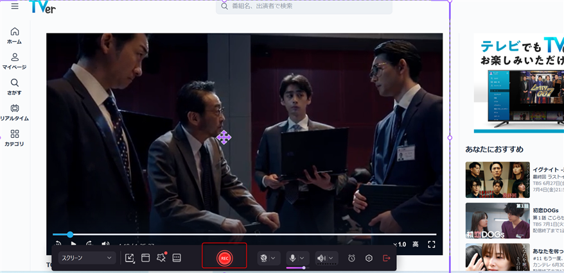Click the red exit recorder icon

pyautogui.click(x=387, y=258)
